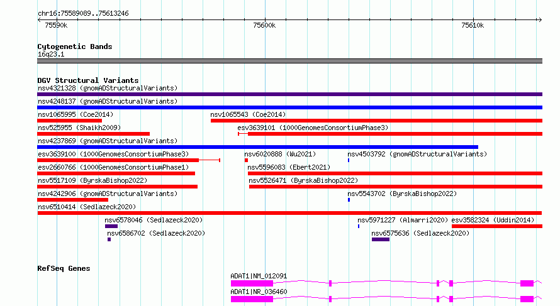
Task: Open the esv3582324 (Uddin2014) label
Action: pyautogui.click(x=493, y=220)
